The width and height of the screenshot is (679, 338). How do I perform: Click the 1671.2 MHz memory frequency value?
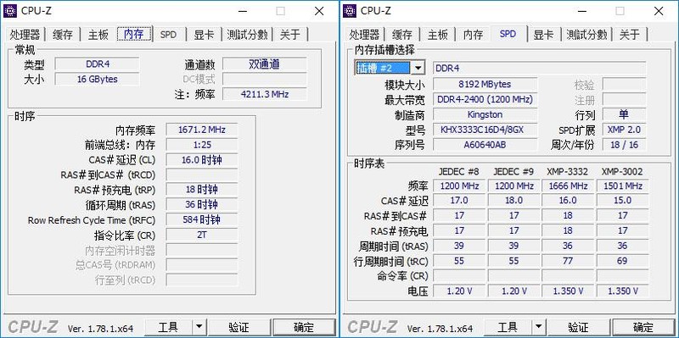click(202, 130)
